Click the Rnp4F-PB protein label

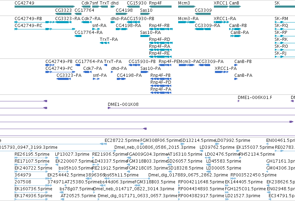click(160, 75)
